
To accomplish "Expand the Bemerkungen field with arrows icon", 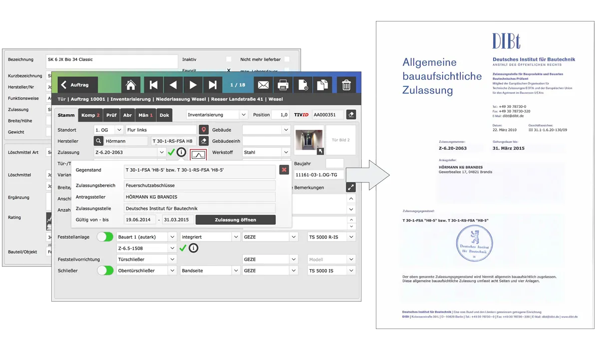I will pyautogui.click(x=351, y=187).
